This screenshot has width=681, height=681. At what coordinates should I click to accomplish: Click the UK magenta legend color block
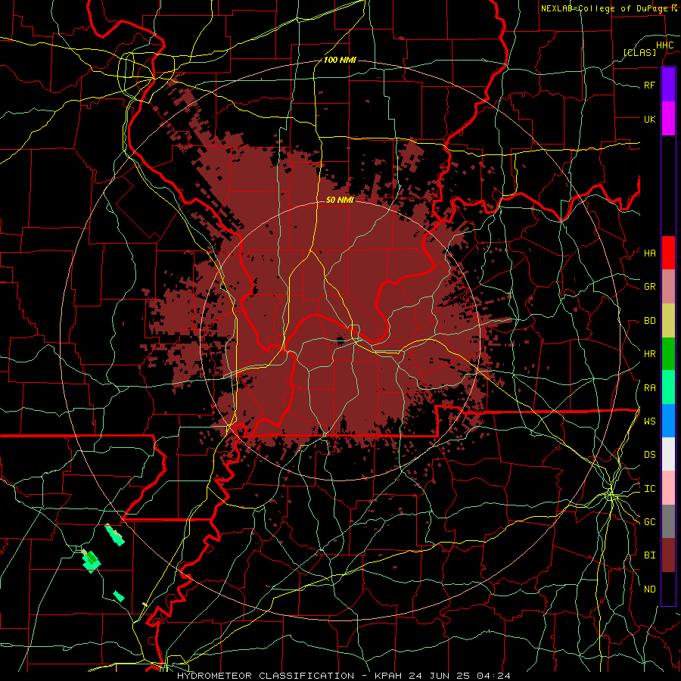pos(668,118)
